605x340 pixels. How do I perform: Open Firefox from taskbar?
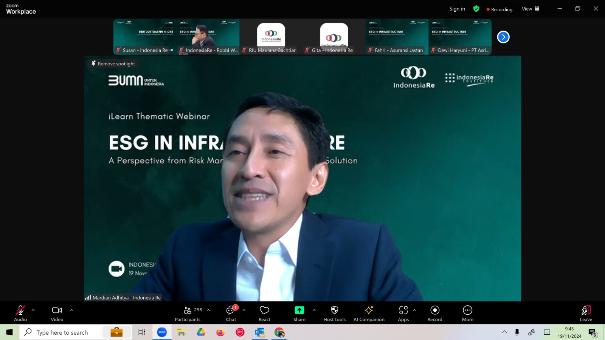220,332
